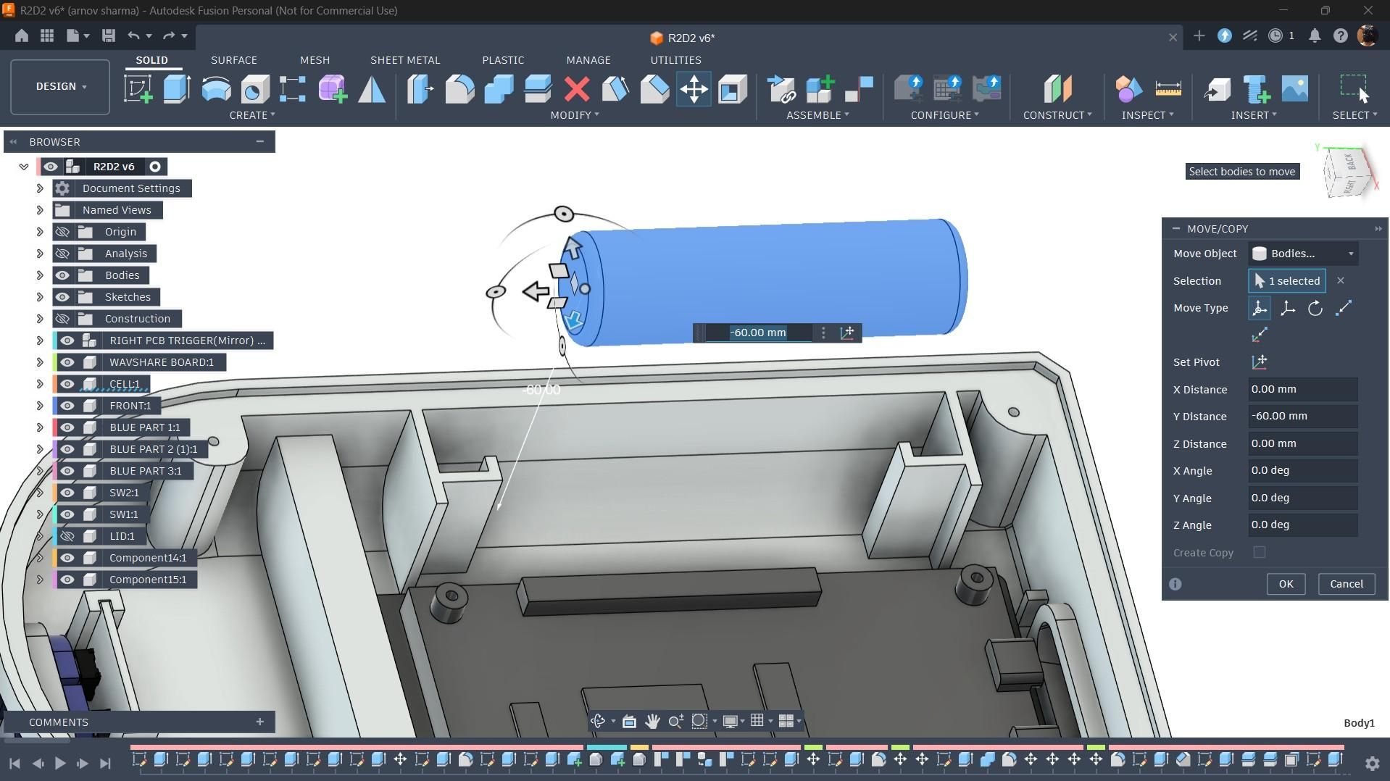Clear the selection with the X
1390x781 pixels.
tap(1340, 280)
